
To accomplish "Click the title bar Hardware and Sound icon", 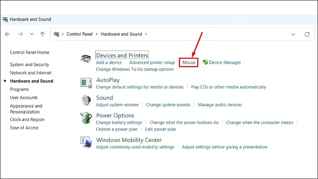I will [x=5, y=19].
